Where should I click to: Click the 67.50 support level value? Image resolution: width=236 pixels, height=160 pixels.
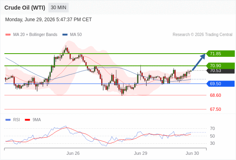point(215,109)
